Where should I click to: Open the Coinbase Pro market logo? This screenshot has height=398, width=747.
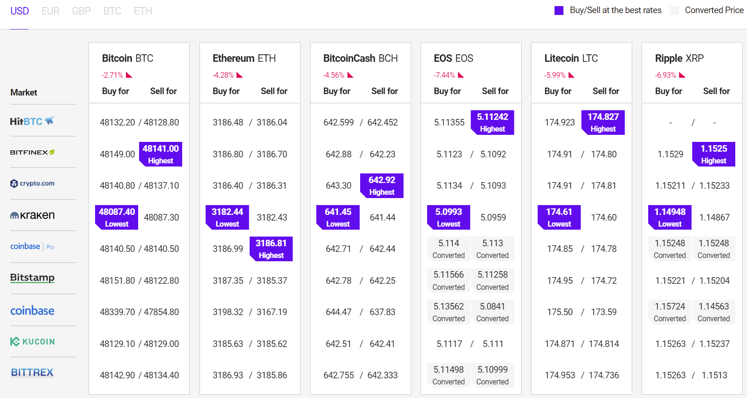tap(32, 246)
